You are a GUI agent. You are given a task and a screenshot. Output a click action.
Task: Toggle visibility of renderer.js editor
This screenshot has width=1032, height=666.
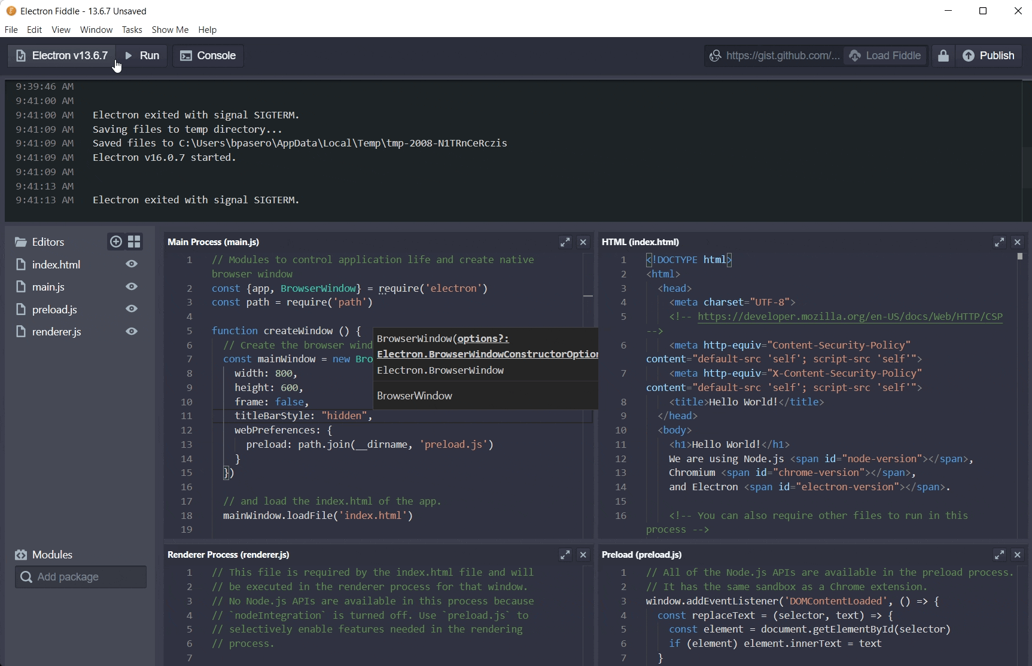coord(132,332)
